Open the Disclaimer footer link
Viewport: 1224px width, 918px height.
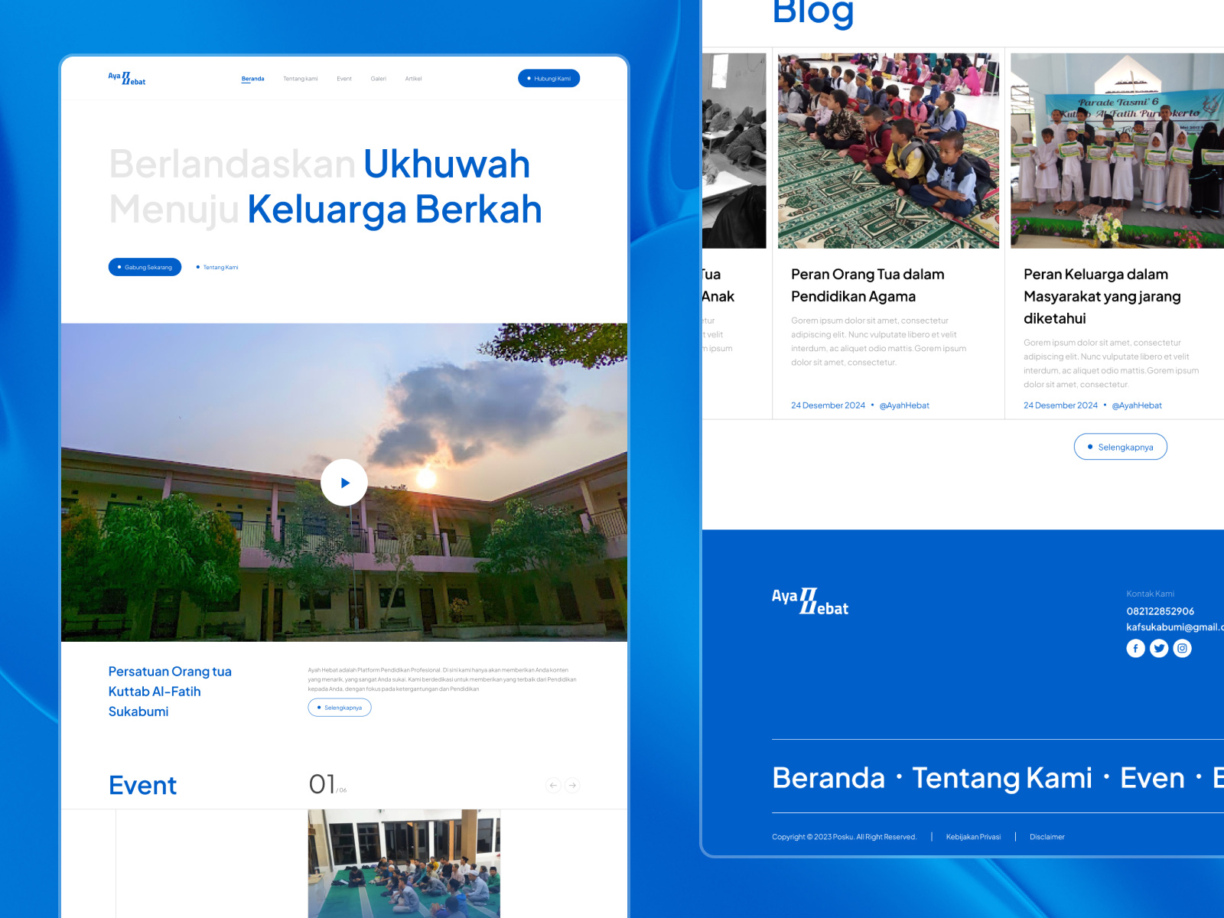coord(1047,837)
